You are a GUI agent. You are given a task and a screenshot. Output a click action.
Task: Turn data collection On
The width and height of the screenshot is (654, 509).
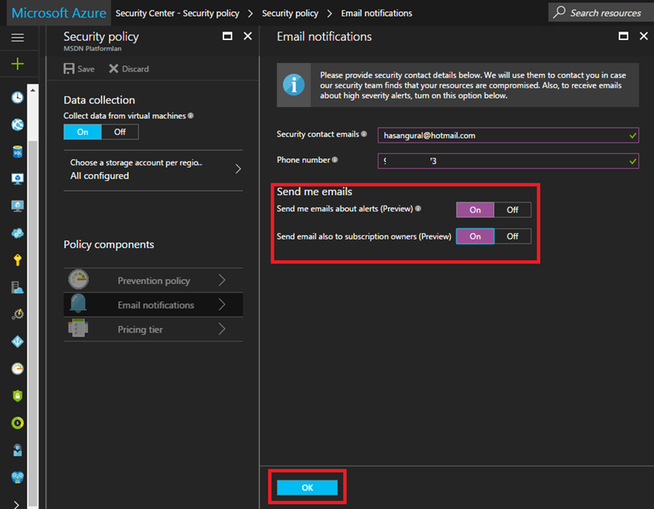click(83, 132)
